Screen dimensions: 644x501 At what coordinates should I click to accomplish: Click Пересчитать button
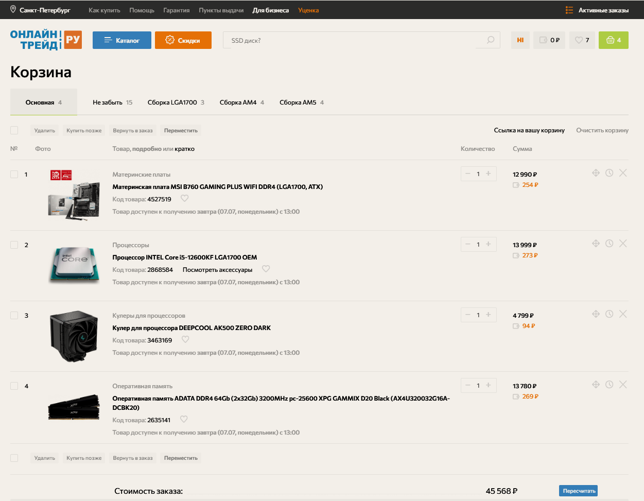click(x=578, y=491)
